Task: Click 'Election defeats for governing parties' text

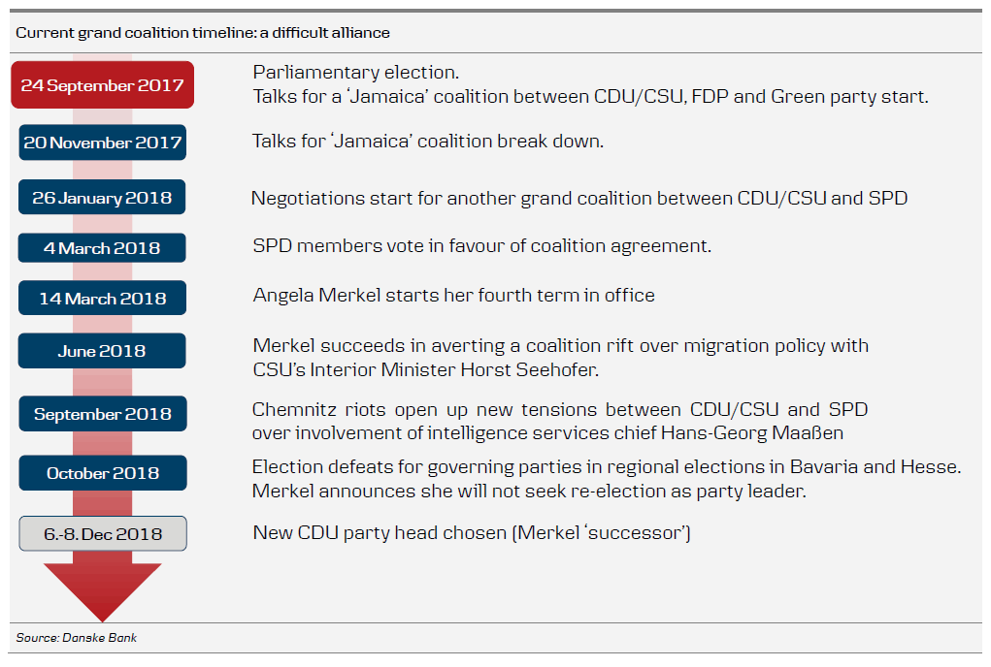Action: pyautogui.click(x=607, y=467)
